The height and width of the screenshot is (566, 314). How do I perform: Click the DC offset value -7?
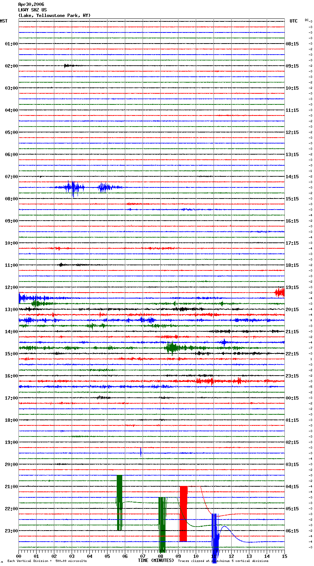[x=311, y=348]
